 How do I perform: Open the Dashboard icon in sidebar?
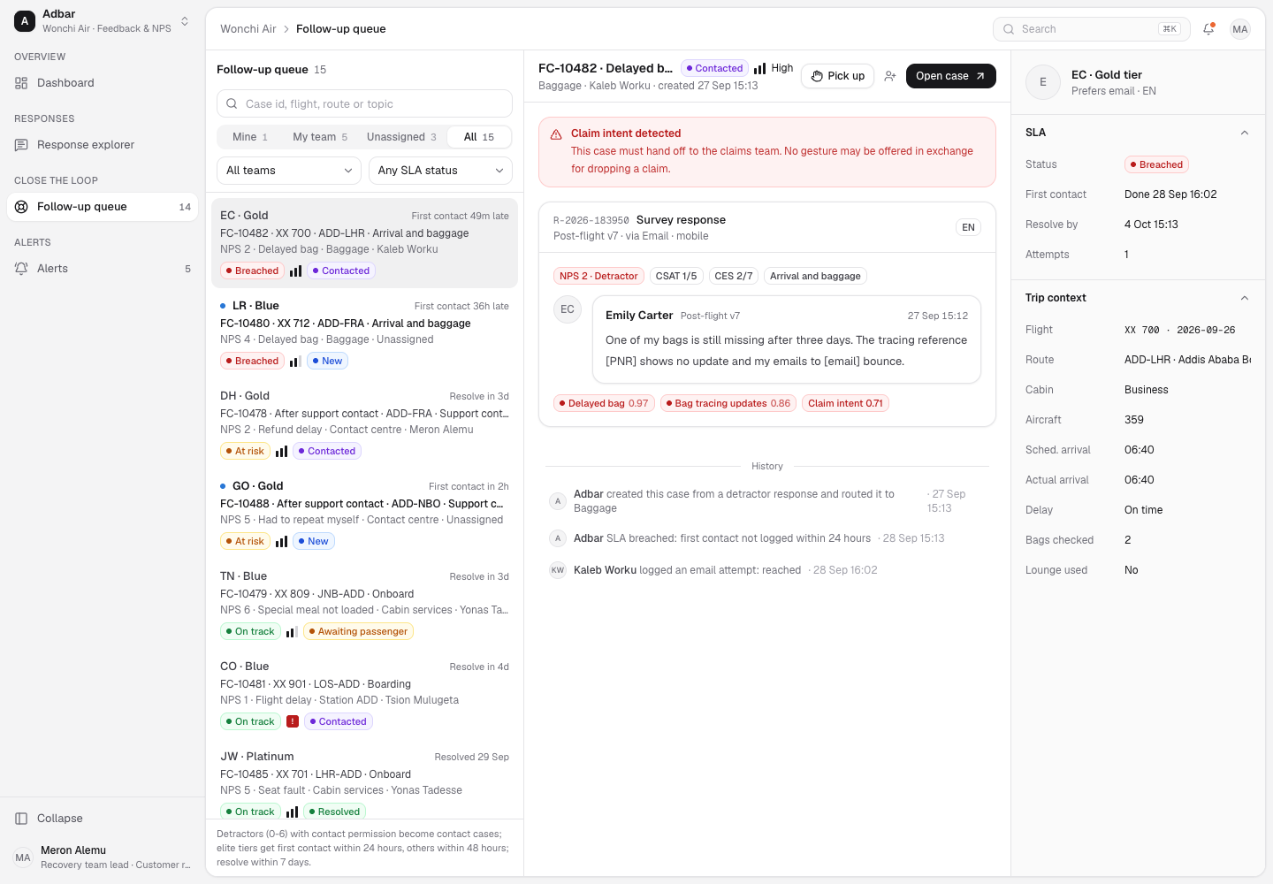click(x=21, y=83)
